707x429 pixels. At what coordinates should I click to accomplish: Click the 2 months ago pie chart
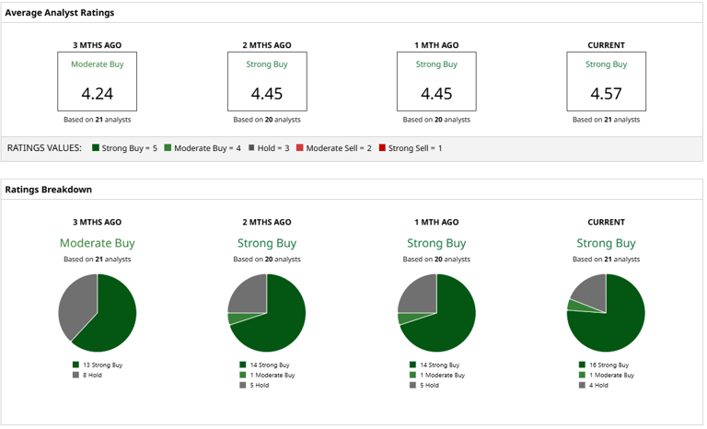point(267,313)
